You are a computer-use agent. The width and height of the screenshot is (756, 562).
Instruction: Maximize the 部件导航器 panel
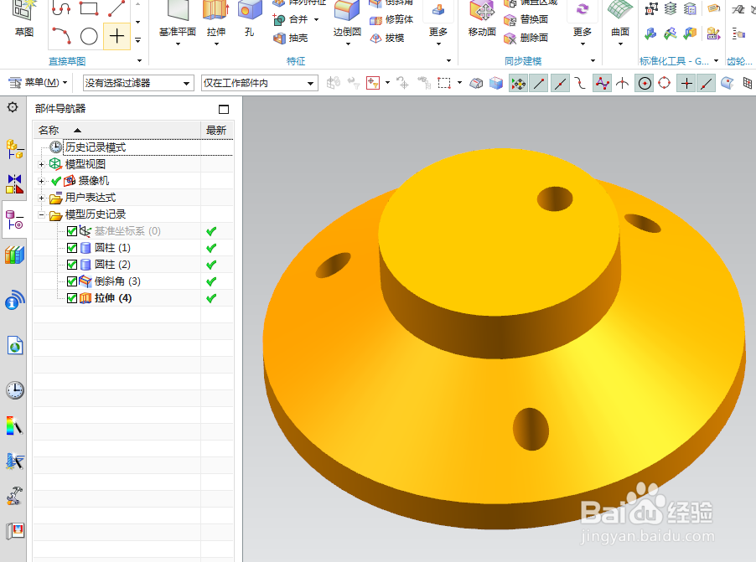pos(224,110)
